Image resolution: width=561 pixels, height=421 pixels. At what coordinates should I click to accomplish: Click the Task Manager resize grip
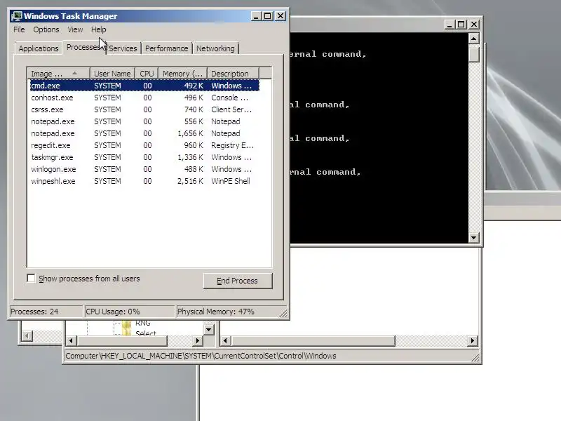(283, 314)
